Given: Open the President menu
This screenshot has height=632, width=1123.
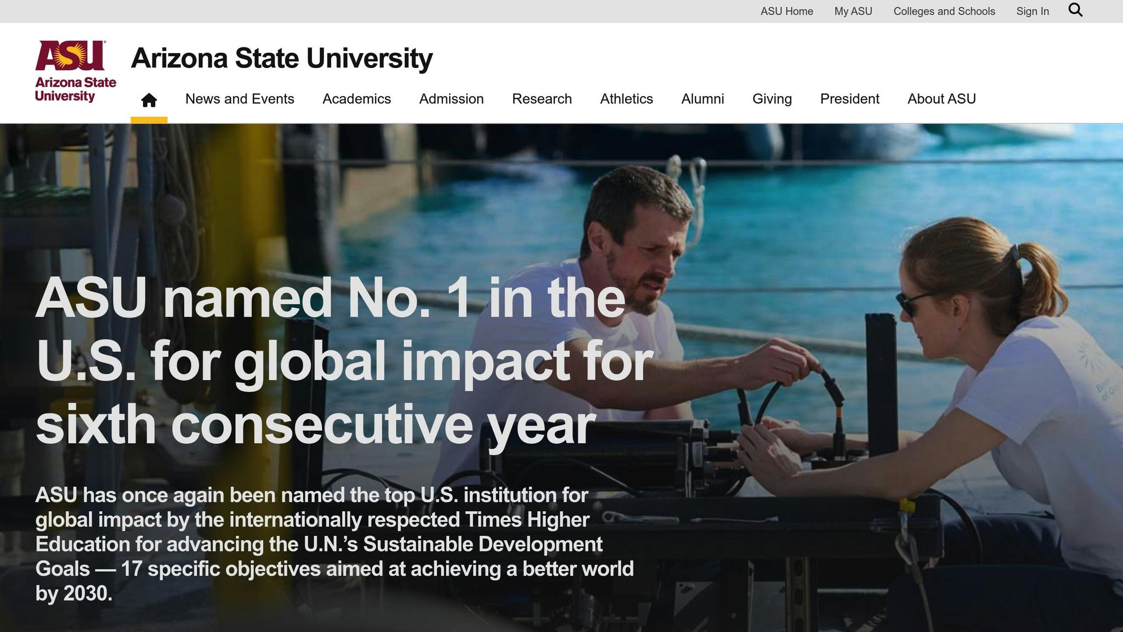Looking at the screenshot, I should [849, 99].
